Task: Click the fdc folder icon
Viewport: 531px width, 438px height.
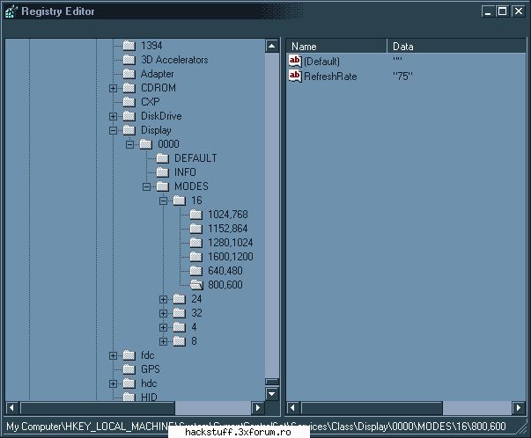Action: (129, 355)
